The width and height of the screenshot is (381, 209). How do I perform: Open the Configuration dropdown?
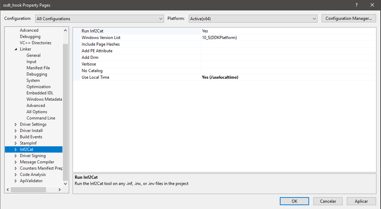(x=99, y=19)
